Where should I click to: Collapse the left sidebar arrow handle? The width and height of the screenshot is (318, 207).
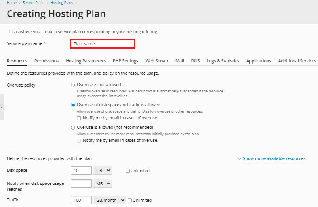coord(2,107)
